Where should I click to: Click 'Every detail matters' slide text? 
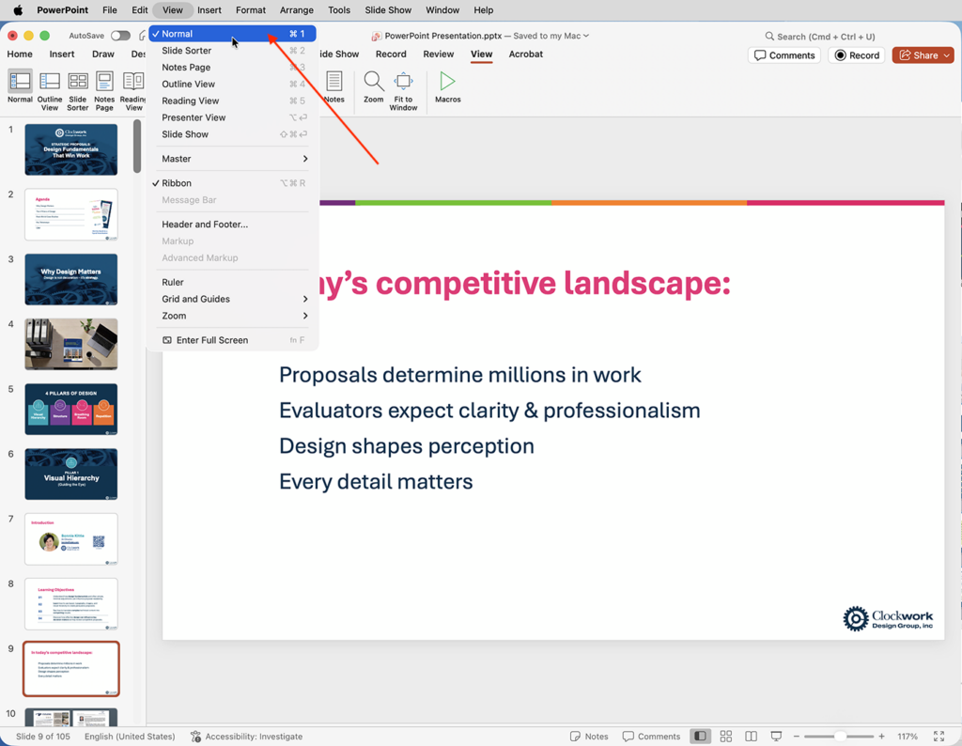point(376,482)
